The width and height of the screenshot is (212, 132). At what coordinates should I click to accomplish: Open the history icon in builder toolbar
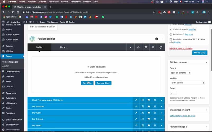point(161,47)
